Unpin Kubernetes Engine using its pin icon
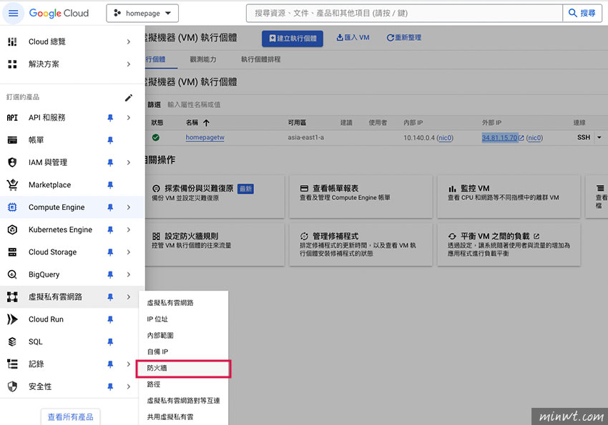The image size is (608, 425). (x=110, y=230)
